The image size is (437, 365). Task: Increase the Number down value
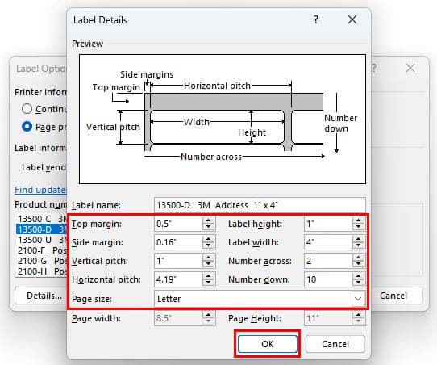point(359,276)
